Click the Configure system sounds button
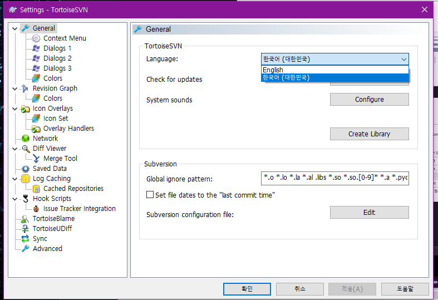 pyautogui.click(x=370, y=100)
